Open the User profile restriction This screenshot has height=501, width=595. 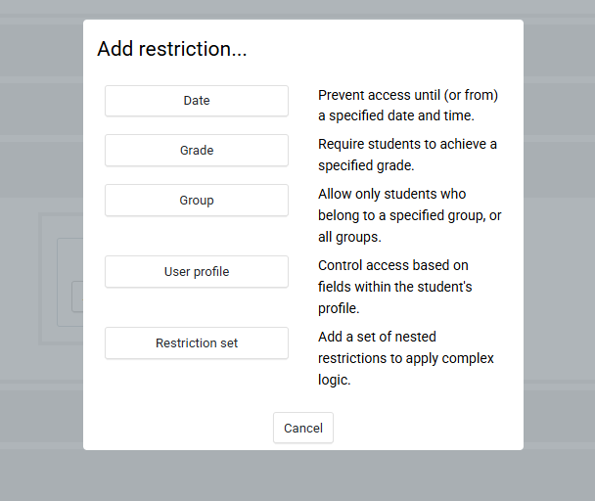pos(197,272)
